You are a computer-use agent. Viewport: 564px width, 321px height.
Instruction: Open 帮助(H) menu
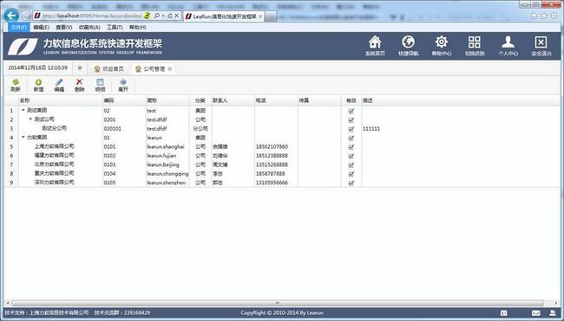[x=137, y=28]
